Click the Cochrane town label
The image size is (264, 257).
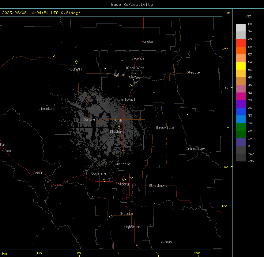(x=99, y=173)
